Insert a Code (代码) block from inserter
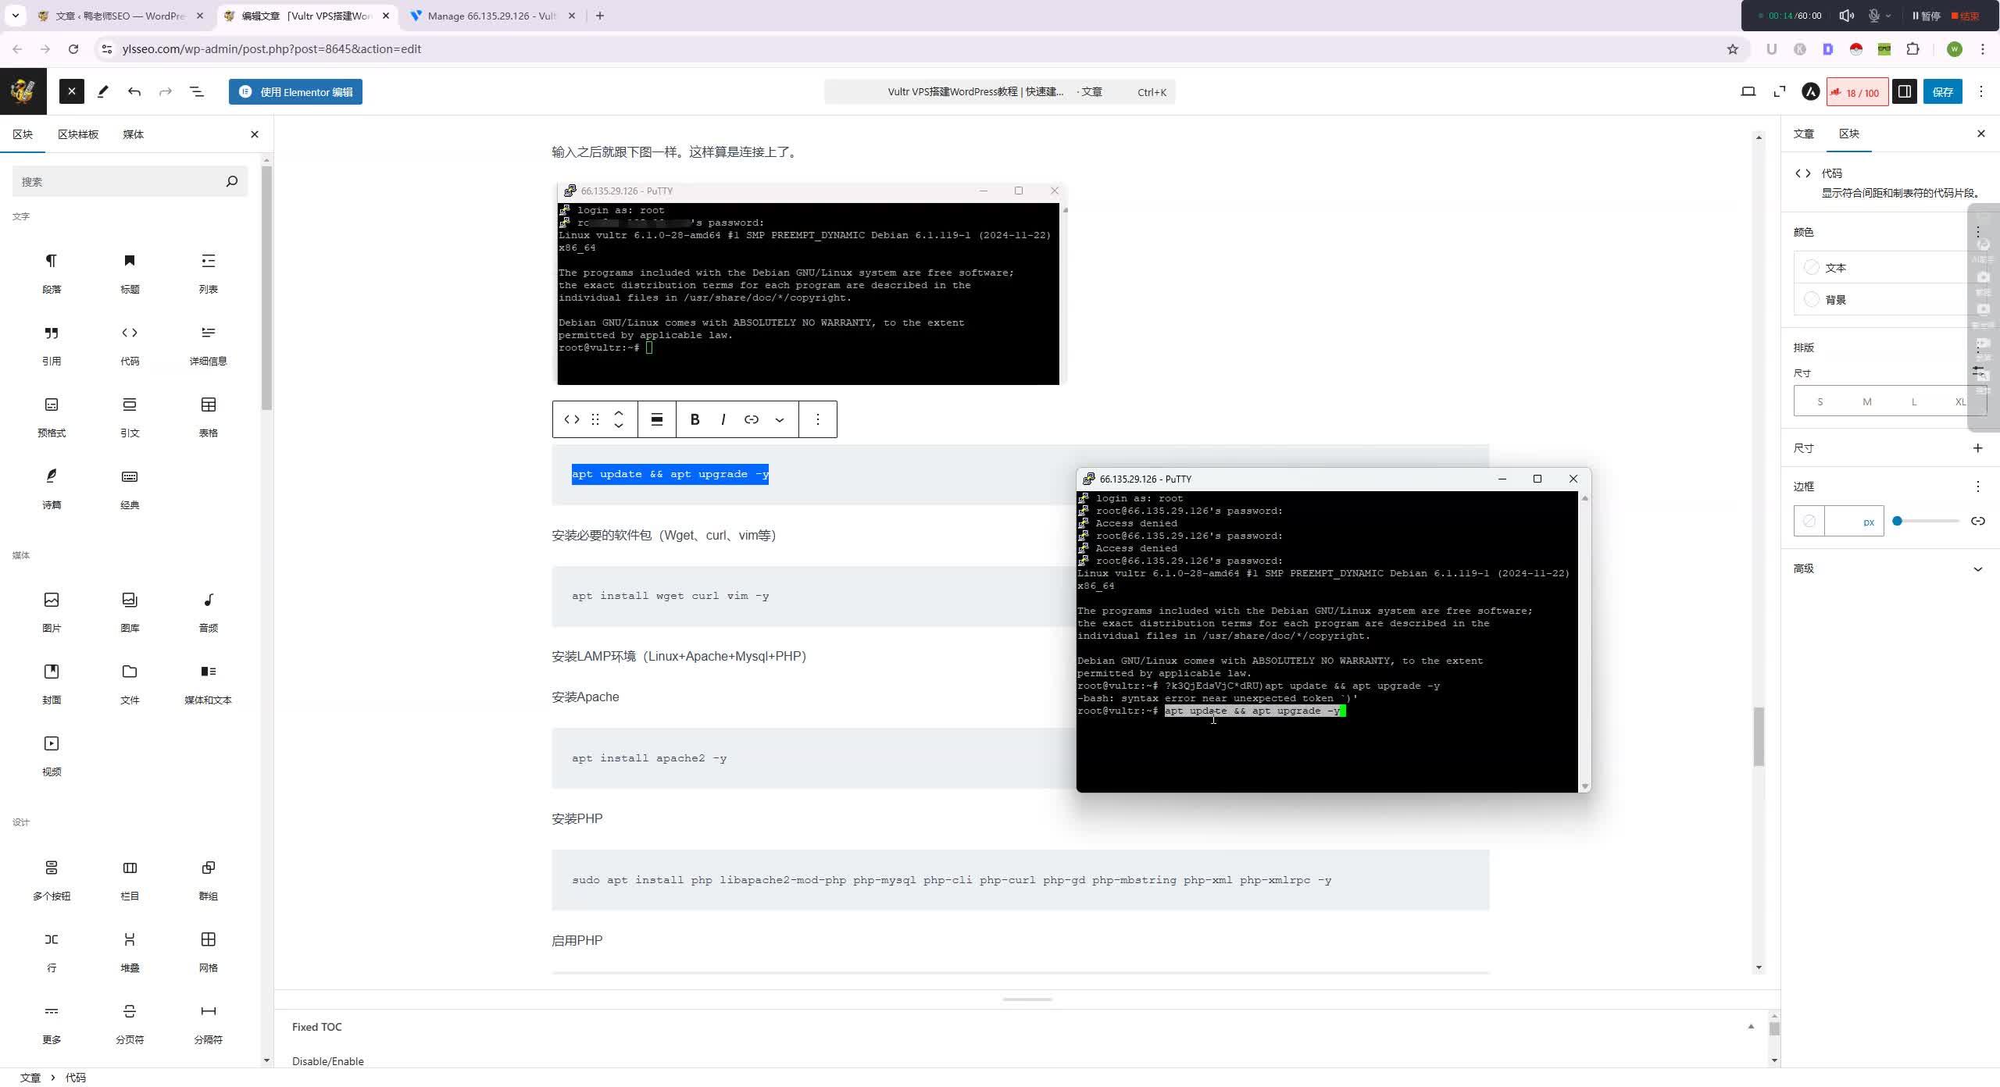Screen dimensions: 2000x1087 click(130, 344)
